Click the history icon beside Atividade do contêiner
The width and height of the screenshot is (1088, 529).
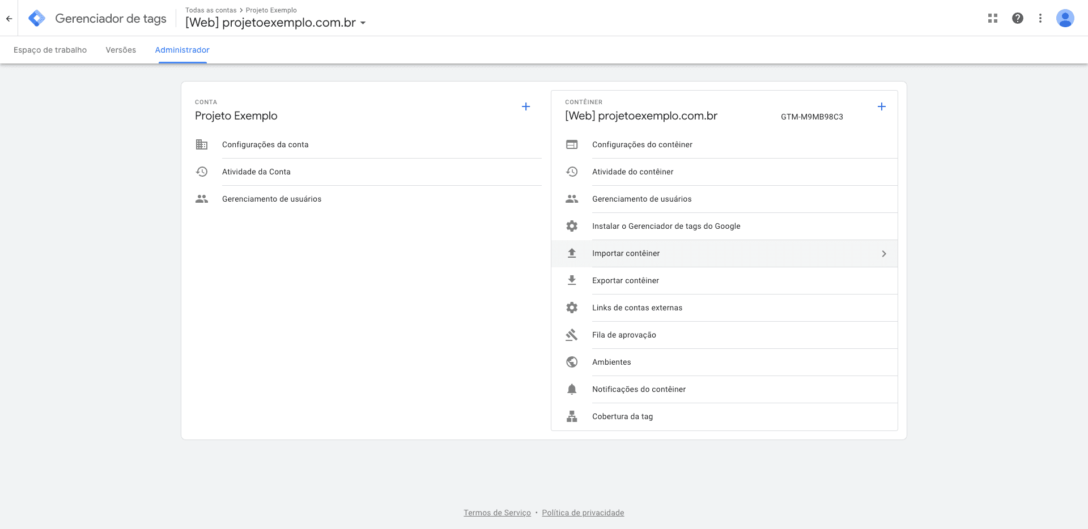(572, 172)
